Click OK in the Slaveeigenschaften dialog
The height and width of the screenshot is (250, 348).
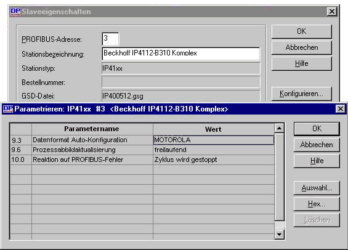click(x=302, y=31)
